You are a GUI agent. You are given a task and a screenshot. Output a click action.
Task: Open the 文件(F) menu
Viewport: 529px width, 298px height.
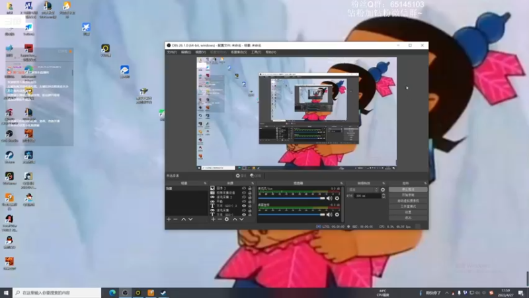(x=172, y=52)
